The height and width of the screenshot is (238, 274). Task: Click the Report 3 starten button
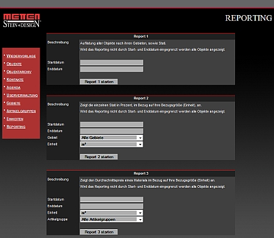(99, 232)
